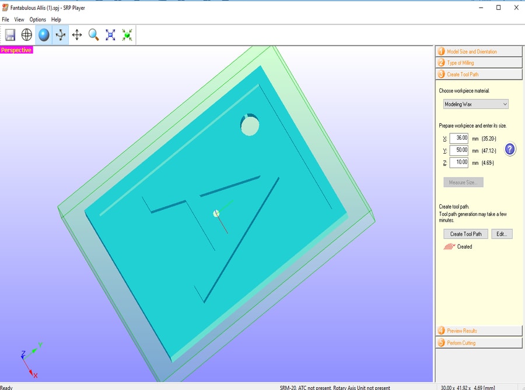Open the View menu

coord(19,19)
